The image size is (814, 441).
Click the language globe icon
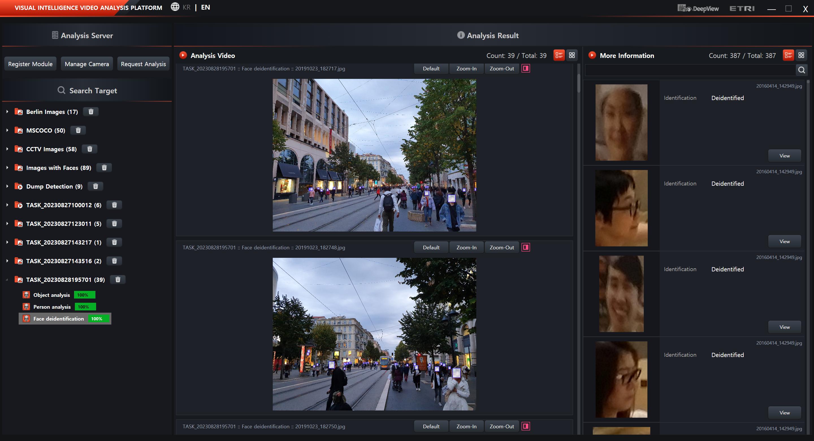pos(175,7)
